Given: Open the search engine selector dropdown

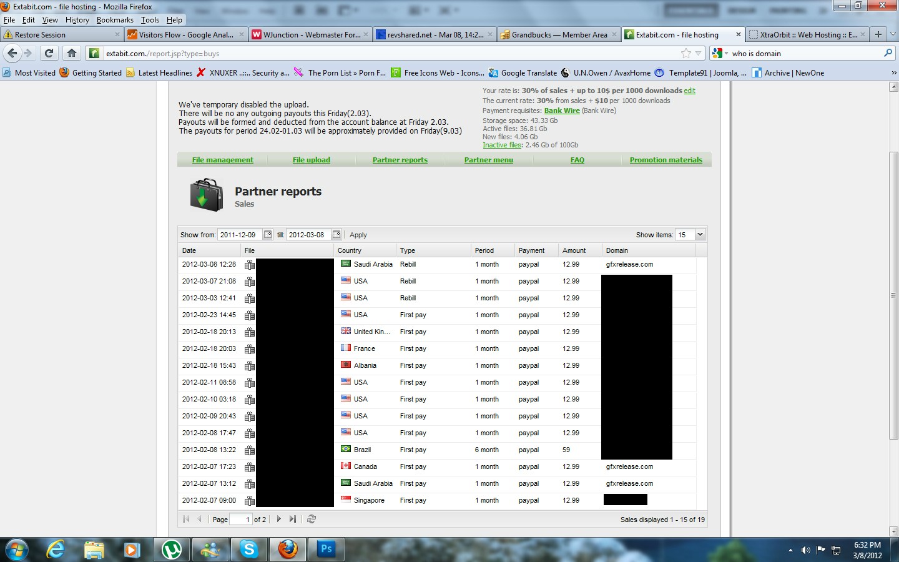Looking at the screenshot, I should 720,53.
